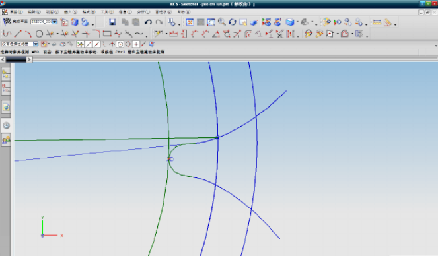
Task: Toggle the end point snap option
Action: [x=89, y=44]
